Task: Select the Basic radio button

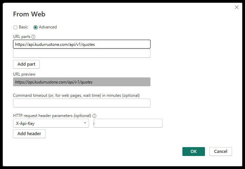Action: (x=15, y=27)
